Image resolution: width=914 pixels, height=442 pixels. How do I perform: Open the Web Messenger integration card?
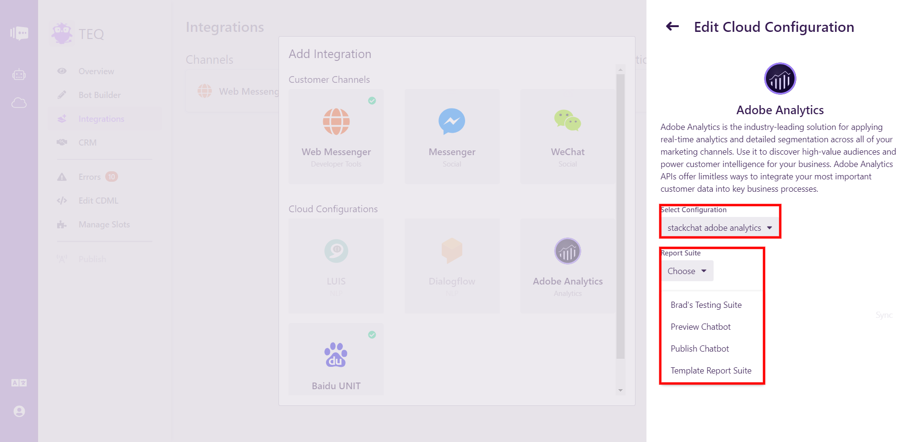[x=336, y=137]
